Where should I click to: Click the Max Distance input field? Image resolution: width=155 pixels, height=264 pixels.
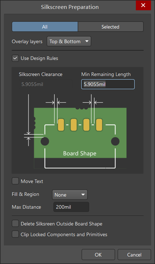click(x=71, y=207)
